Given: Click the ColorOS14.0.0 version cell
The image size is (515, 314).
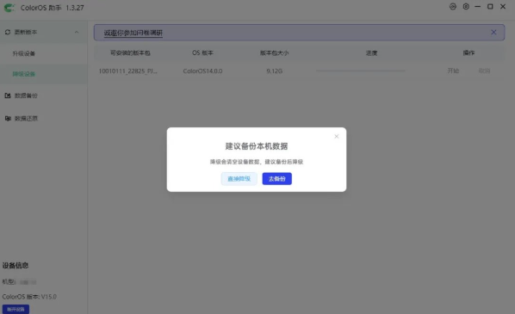Looking at the screenshot, I should (x=202, y=71).
